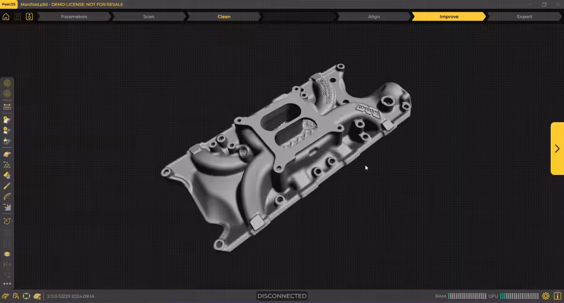The width and height of the screenshot is (564, 303).
Task: Go to the Export step
Action: [524, 17]
